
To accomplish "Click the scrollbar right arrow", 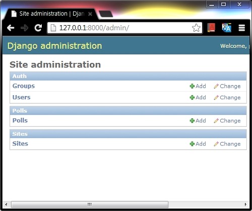I will click(245, 204).
